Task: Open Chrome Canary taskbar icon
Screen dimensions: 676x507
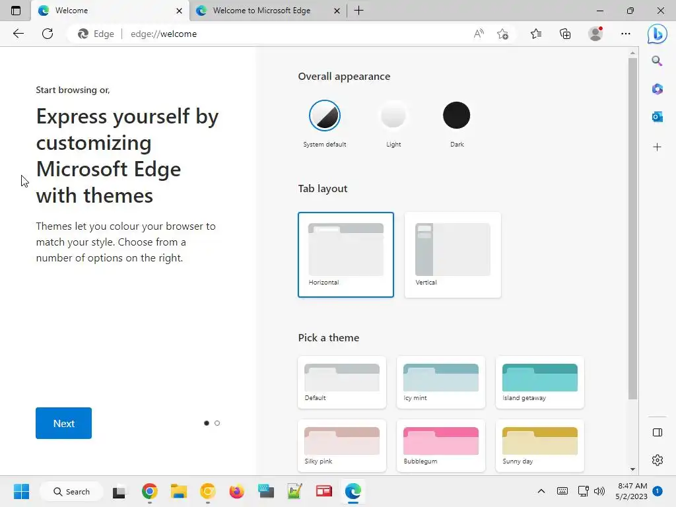Action: [x=208, y=491]
